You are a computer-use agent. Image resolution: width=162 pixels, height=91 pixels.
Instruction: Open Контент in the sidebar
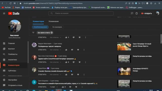tap(11, 49)
